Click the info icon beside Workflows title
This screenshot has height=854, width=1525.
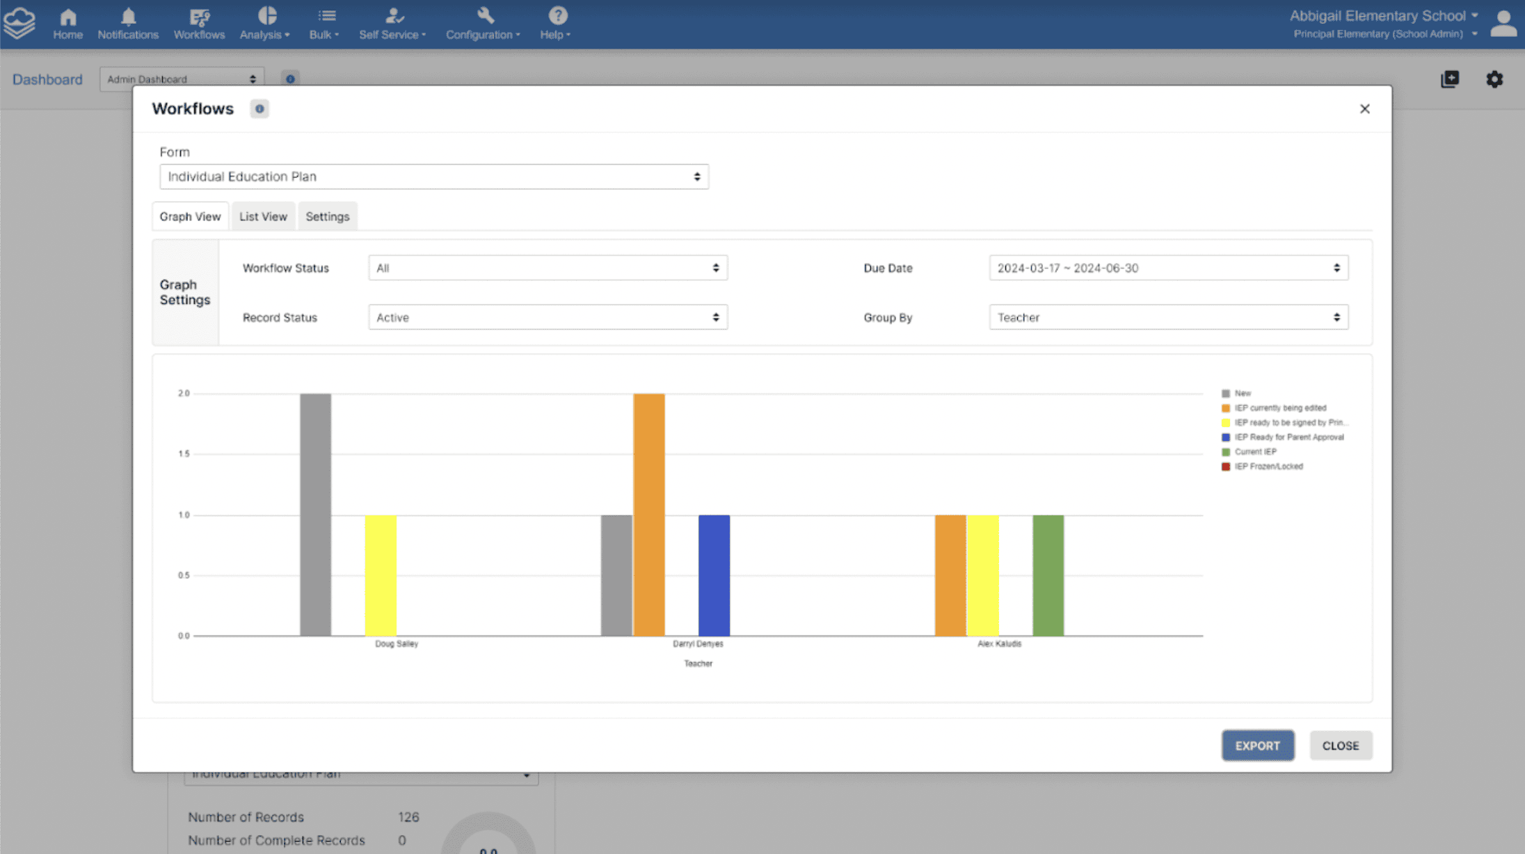pos(260,108)
